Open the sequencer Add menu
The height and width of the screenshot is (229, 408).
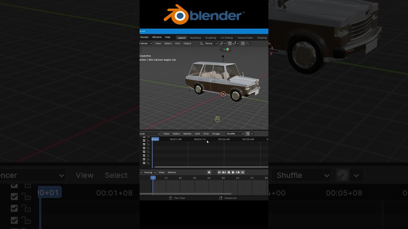coord(197,134)
